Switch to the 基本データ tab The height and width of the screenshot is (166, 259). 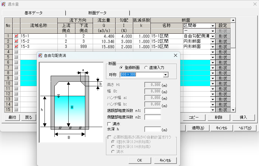(x=33, y=13)
